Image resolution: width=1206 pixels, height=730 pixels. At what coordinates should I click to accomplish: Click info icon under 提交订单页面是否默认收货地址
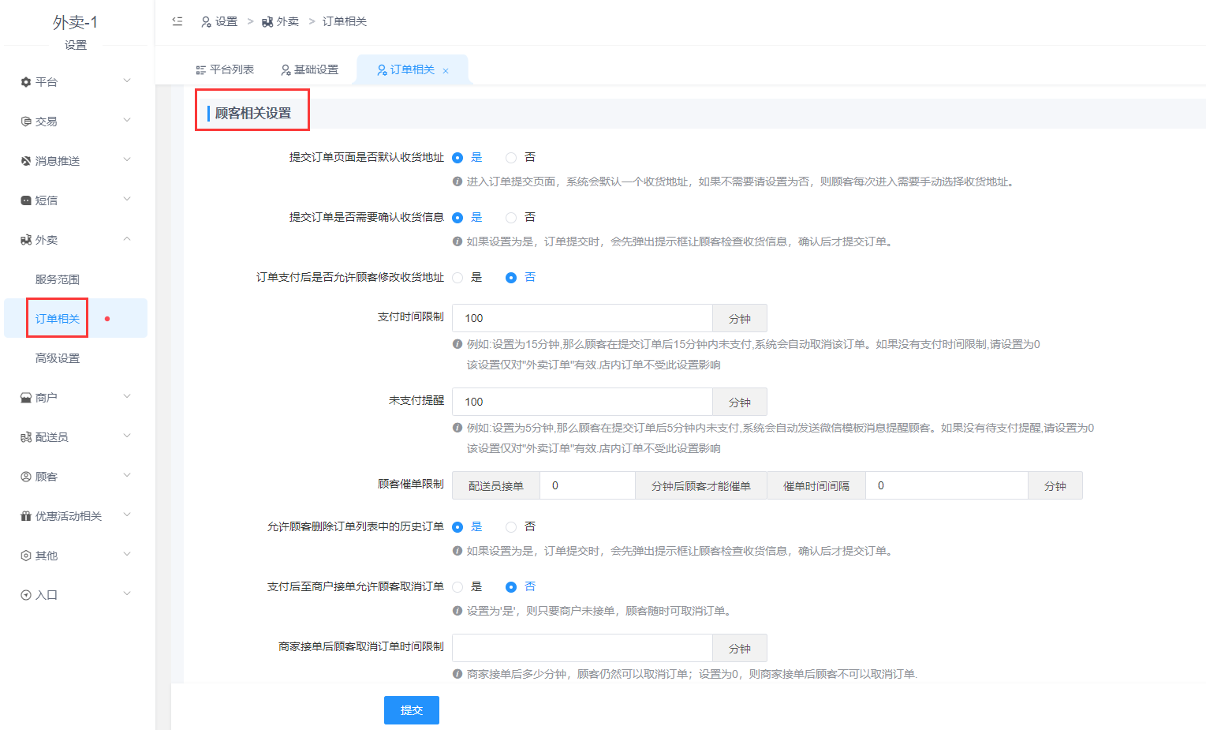(457, 182)
